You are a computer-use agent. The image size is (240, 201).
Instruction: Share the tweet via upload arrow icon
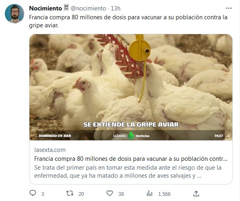(196, 193)
